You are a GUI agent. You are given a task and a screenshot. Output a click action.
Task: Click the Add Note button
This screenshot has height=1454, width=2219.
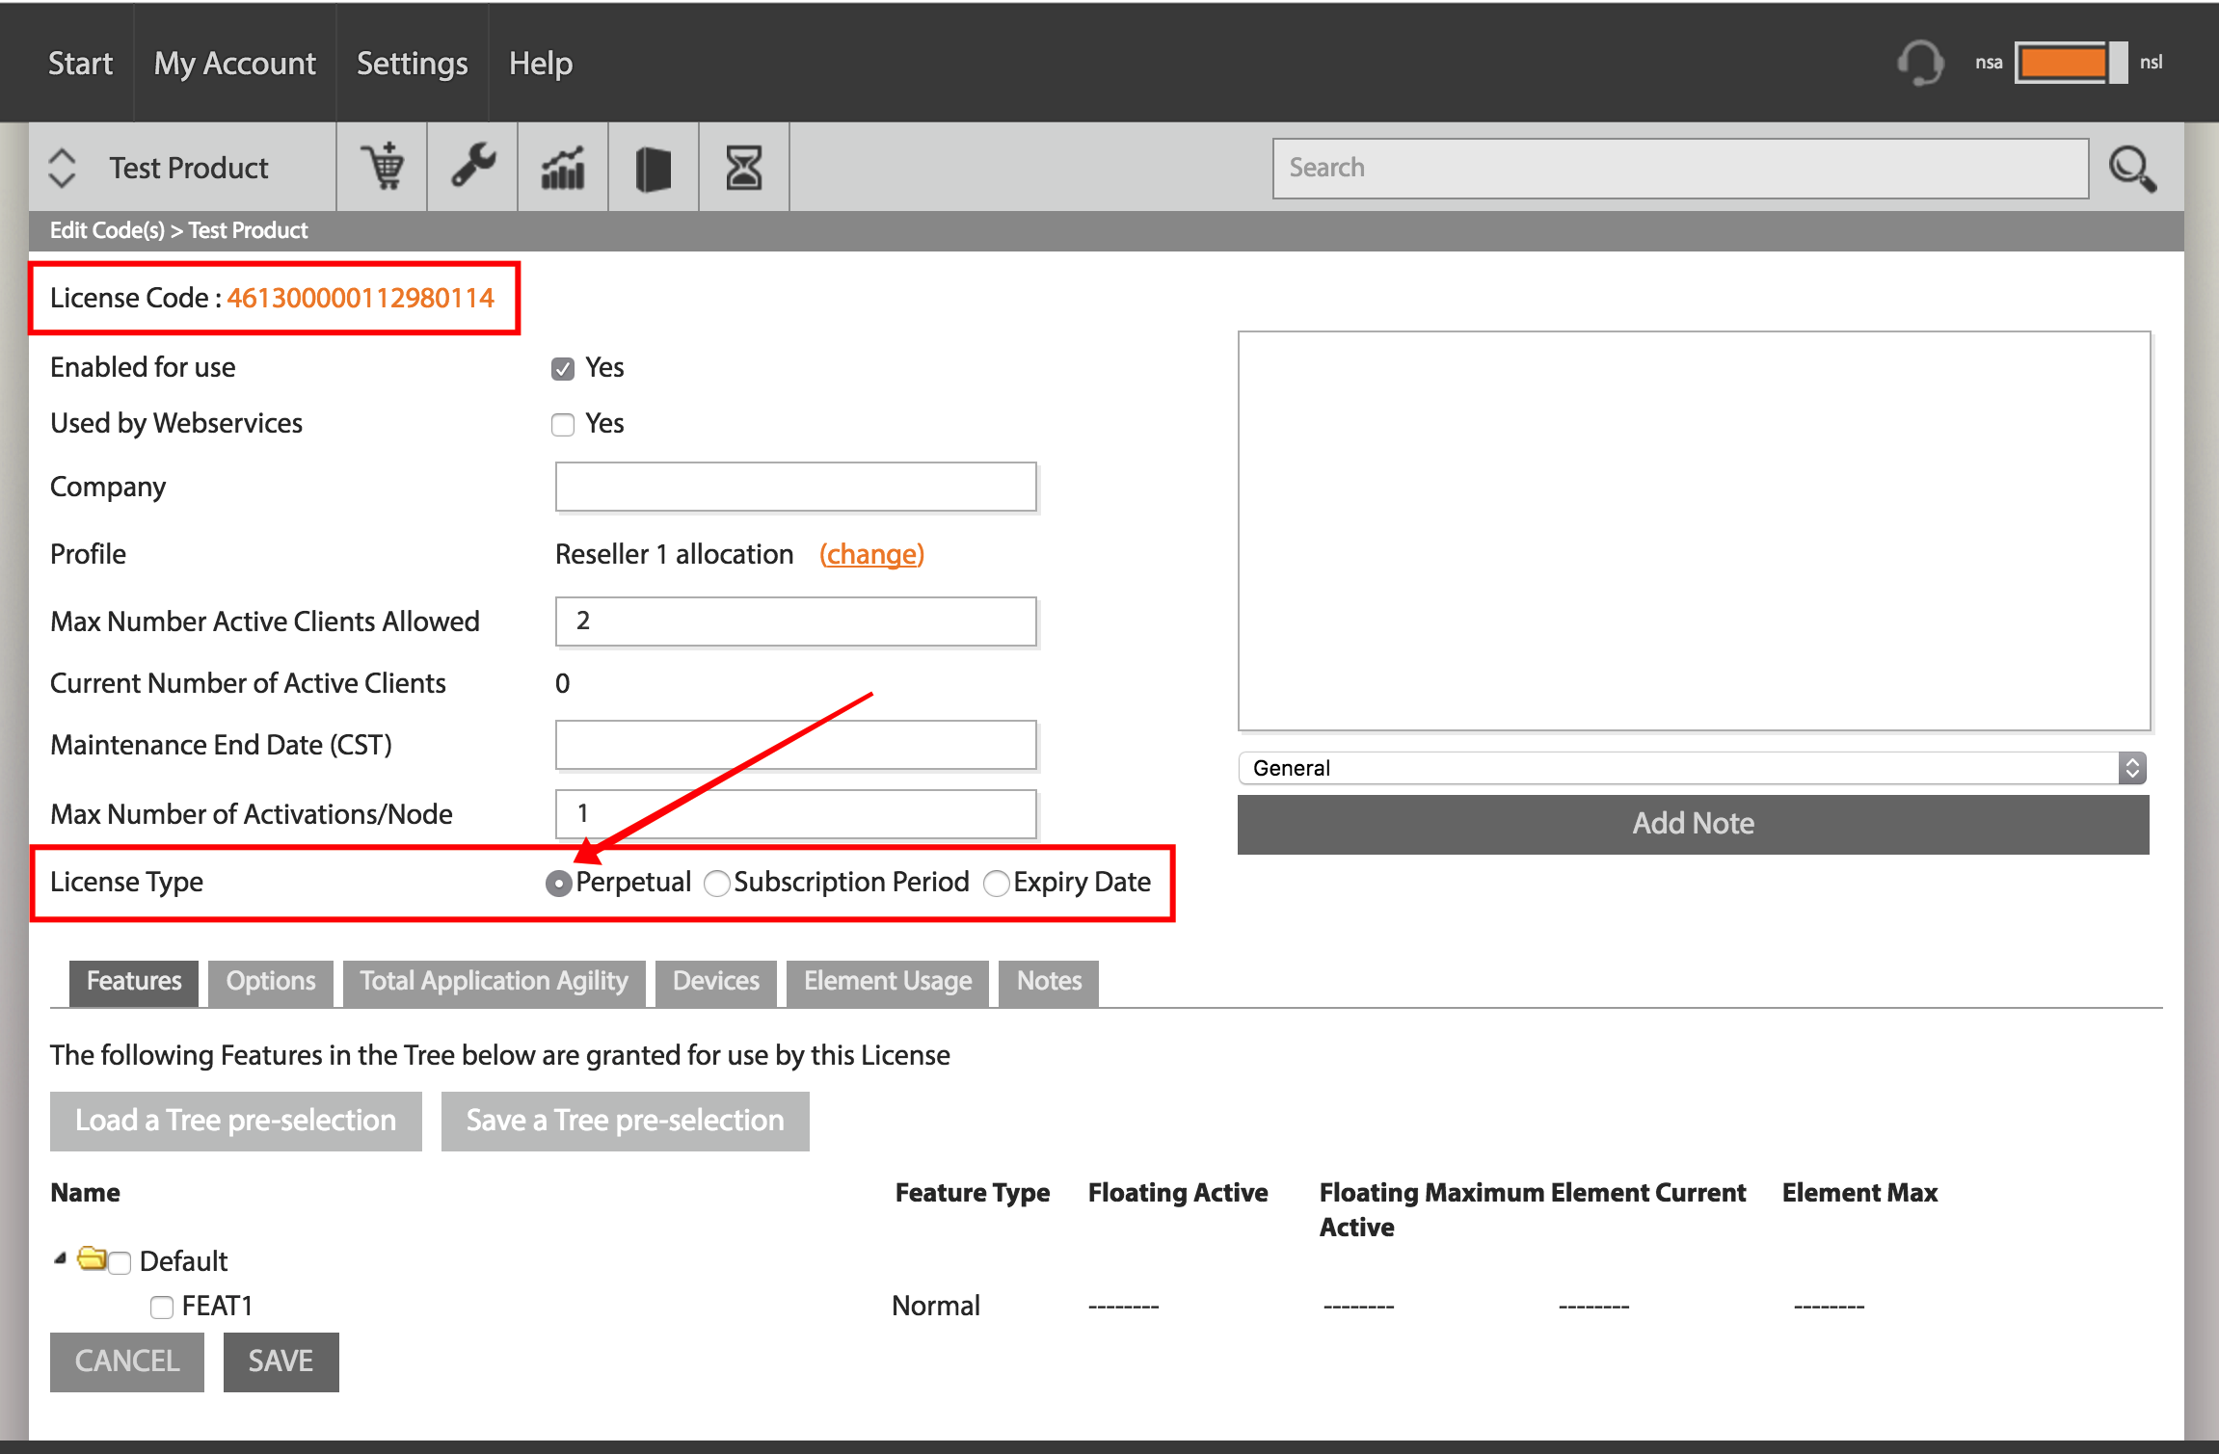pos(1693,824)
